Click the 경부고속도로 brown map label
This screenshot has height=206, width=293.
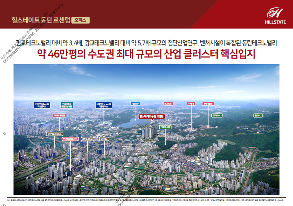(x=87, y=139)
